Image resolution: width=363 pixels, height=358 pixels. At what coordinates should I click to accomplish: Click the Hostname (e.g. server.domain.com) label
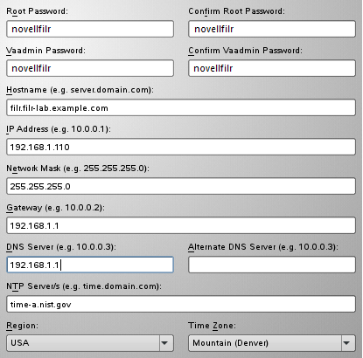(x=80, y=90)
